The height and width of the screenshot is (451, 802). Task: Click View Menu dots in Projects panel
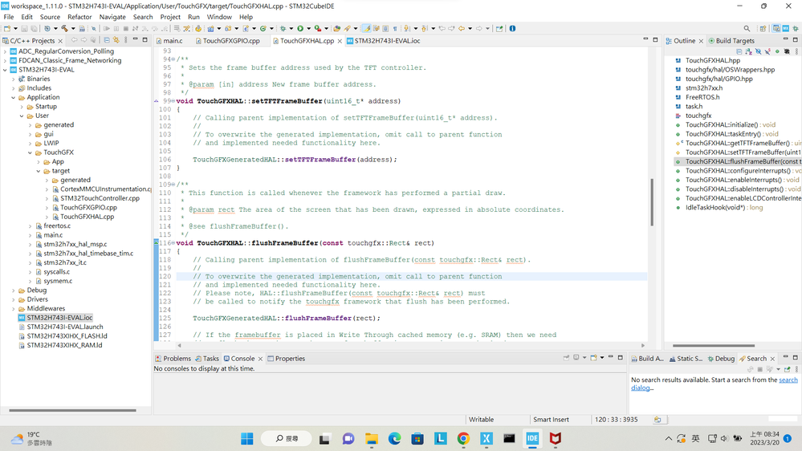point(126,40)
